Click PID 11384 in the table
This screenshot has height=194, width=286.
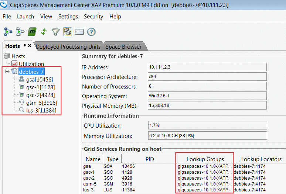point(129,190)
